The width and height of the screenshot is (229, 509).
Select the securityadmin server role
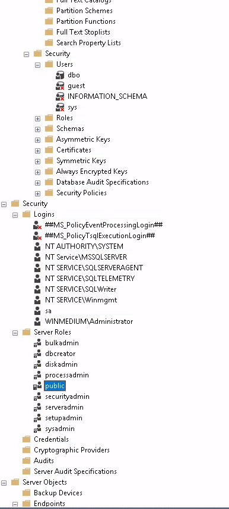(x=67, y=396)
